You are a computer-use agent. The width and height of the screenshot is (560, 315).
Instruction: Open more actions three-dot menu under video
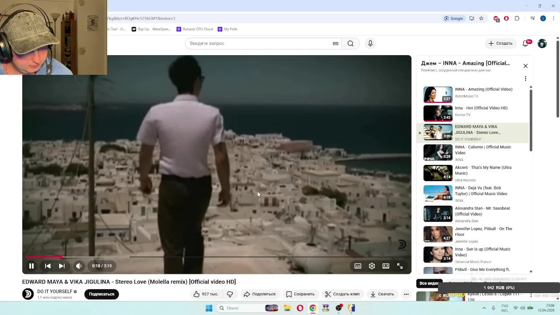406,294
